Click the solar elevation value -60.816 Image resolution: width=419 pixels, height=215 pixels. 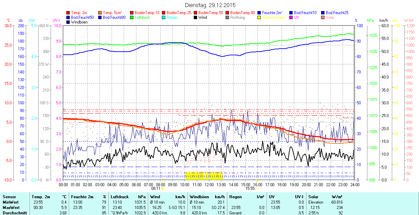click(336, 202)
